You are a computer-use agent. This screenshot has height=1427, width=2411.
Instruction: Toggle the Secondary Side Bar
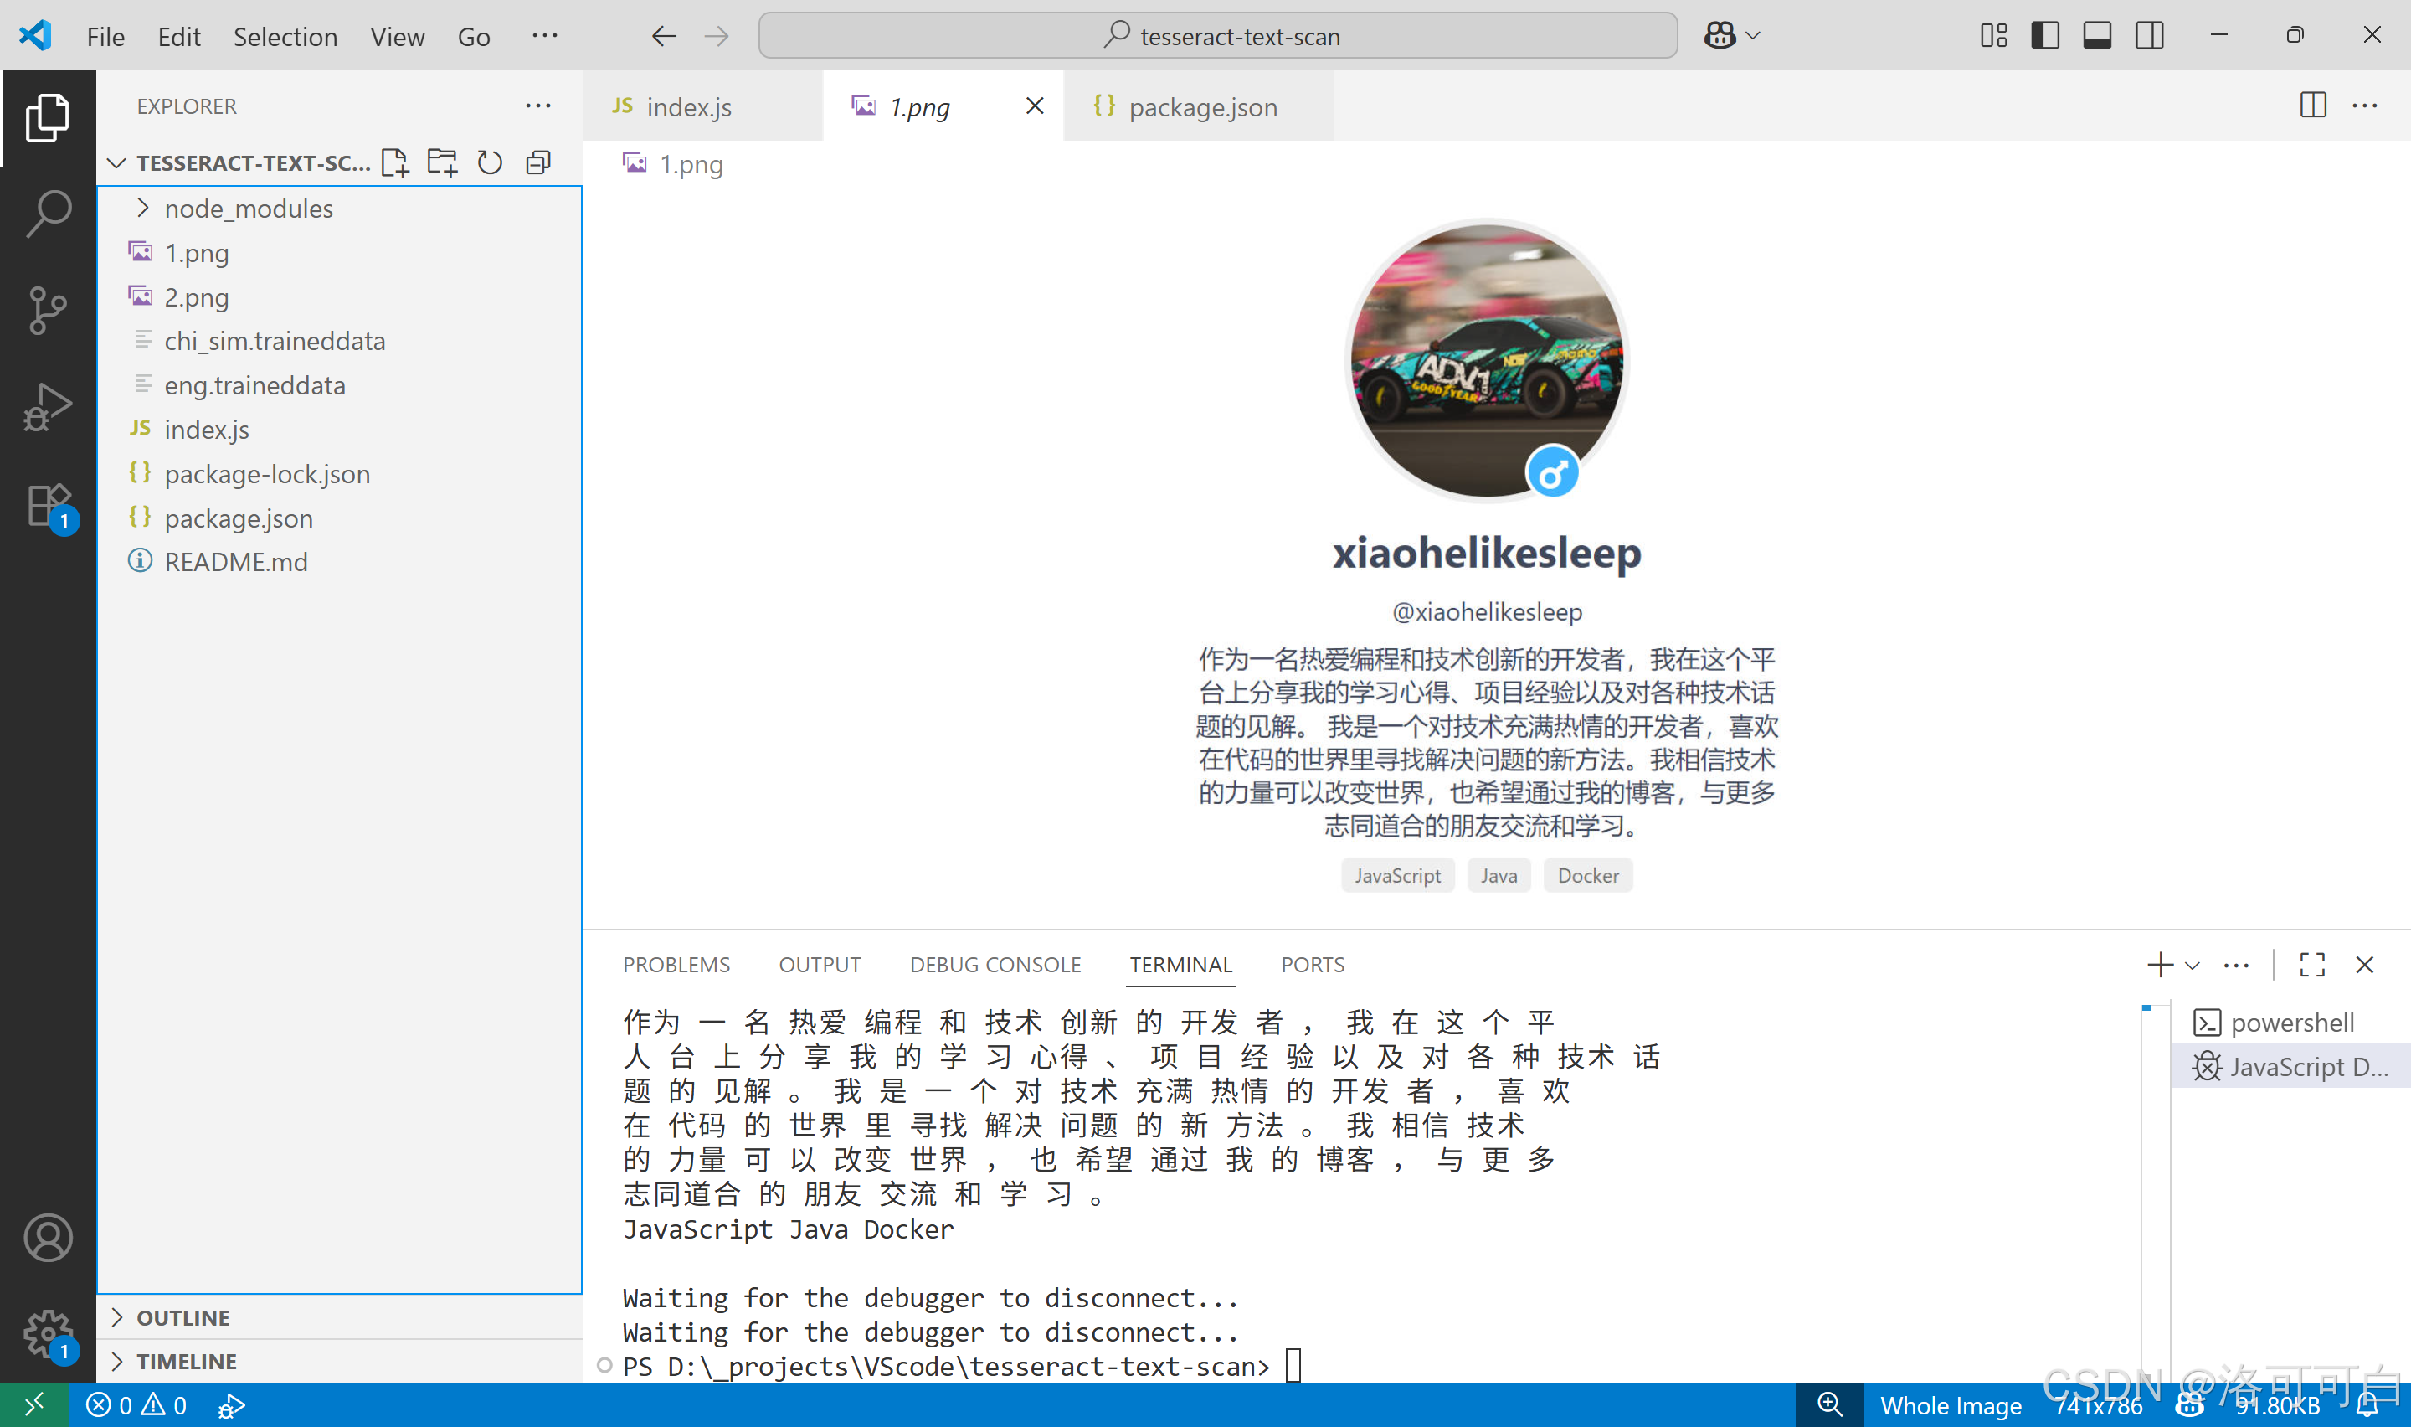point(2150,34)
